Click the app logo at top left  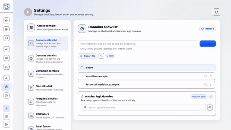[x=6, y=6]
